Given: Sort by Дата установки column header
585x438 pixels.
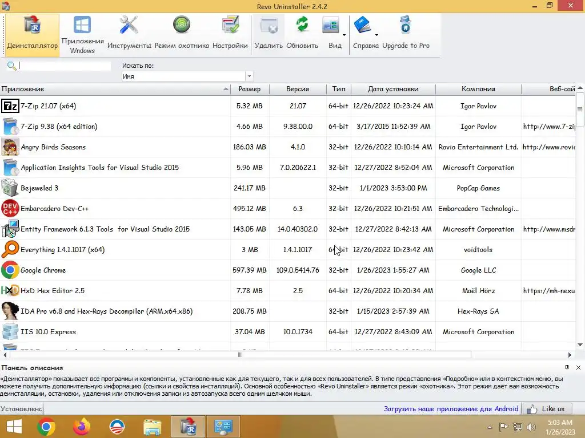Looking at the screenshot, I should click(x=393, y=89).
